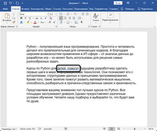Viewport: 157px width, 131px height.
Task: Increase paragraph indent
Action: [x=87, y=14]
